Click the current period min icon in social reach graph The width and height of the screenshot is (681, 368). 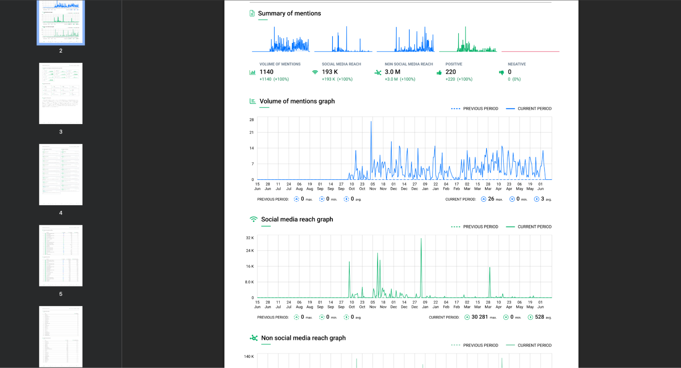point(506,317)
